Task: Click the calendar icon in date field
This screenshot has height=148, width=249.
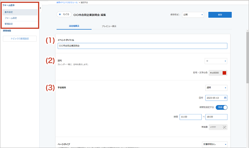Action: point(225,98)
